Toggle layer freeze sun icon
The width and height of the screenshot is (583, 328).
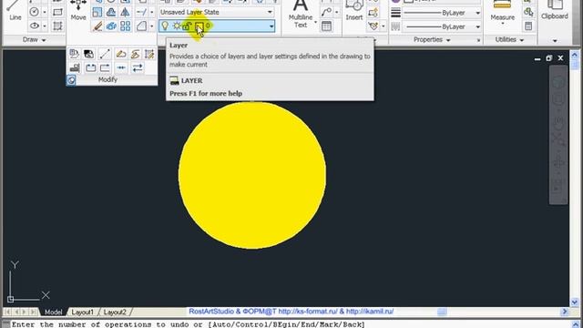[x=177, y=26]
